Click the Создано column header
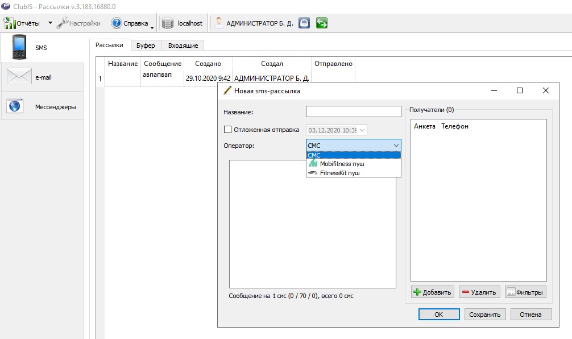Screen dimensions: 572x339 pyautogui.click(x=208, y=64)
